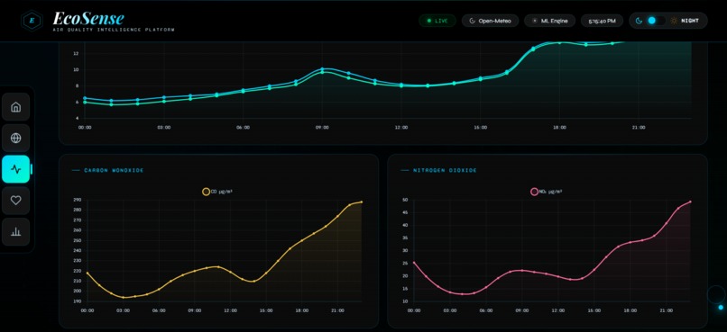This screenshot has height=332, width=727.
Task: Click the 50 value on the NO₂ chart axis
Action: coord(405,200)
